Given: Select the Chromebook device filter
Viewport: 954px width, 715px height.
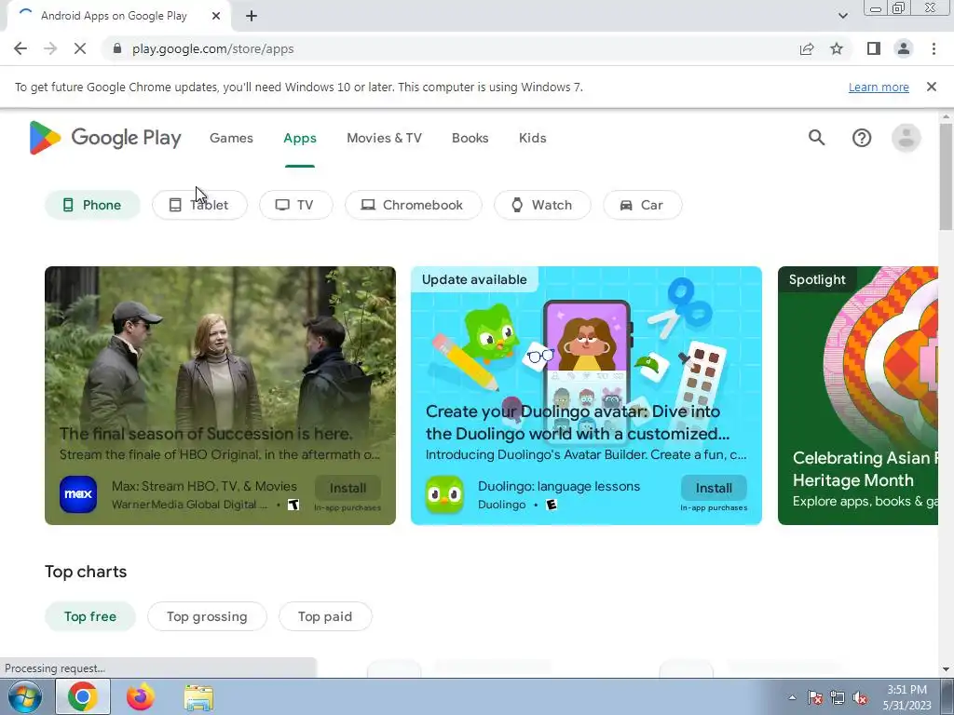Looking at the screenshot, I should pyautogui.click(x=413, y=205).
